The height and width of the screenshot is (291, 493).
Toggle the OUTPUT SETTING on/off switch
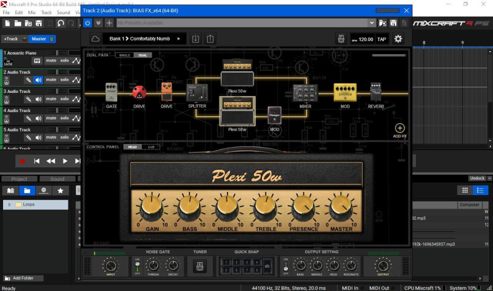(x=285, y=266)
